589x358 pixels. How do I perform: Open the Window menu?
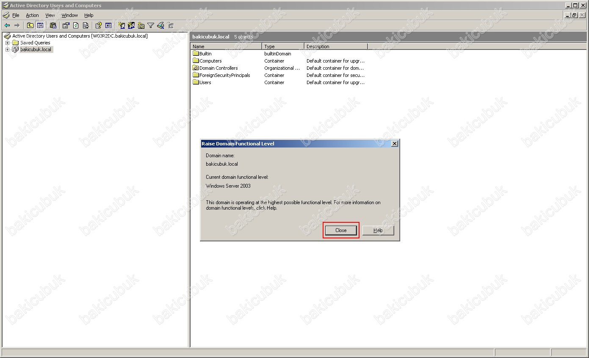pos(69,15)
